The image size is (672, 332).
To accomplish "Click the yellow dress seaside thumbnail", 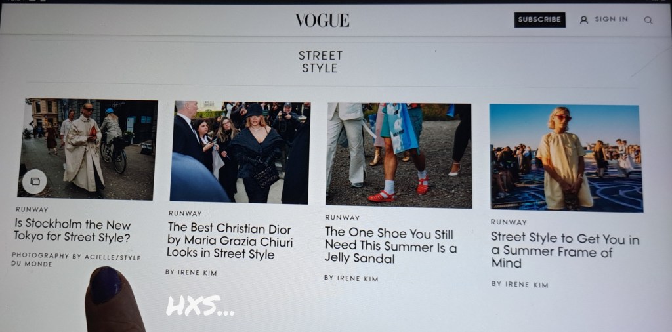I will click(x=566, y=158).
